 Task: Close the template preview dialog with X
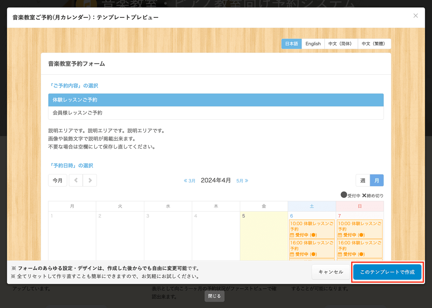pyautogui.click(x=415, y=15)
